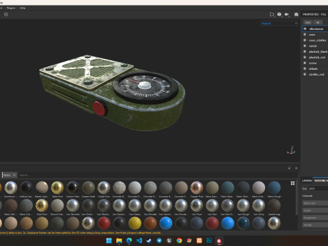Select the Iron Grainy material
The width and height of the screenshot is (328, 246).
[135, 207]
